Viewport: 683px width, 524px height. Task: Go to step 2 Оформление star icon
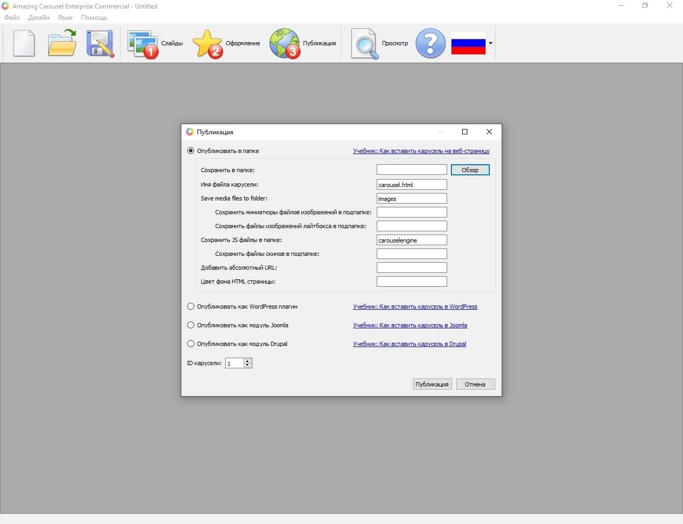(207, 44)
